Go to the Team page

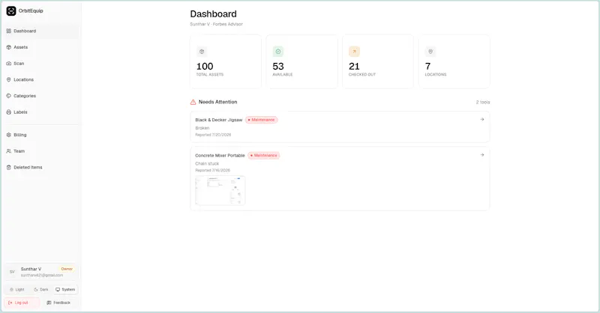(41, 151)
